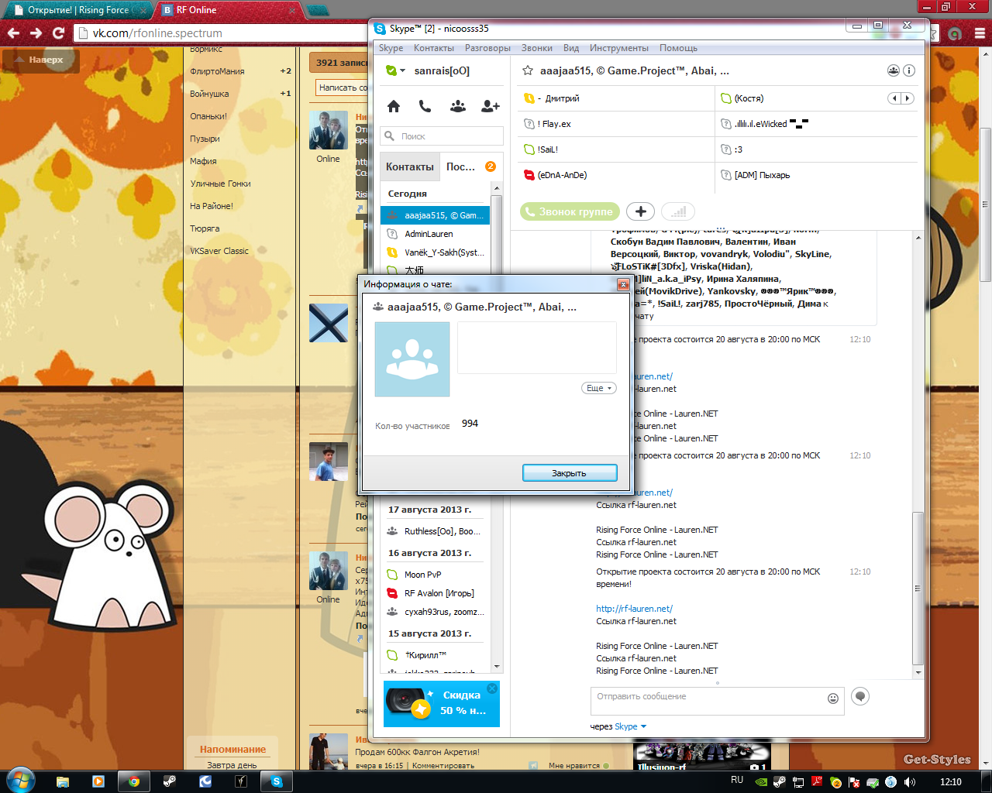Click the volume icon in system tray
The width and height of the screenshot is (992, 793).
pos(909,782)
